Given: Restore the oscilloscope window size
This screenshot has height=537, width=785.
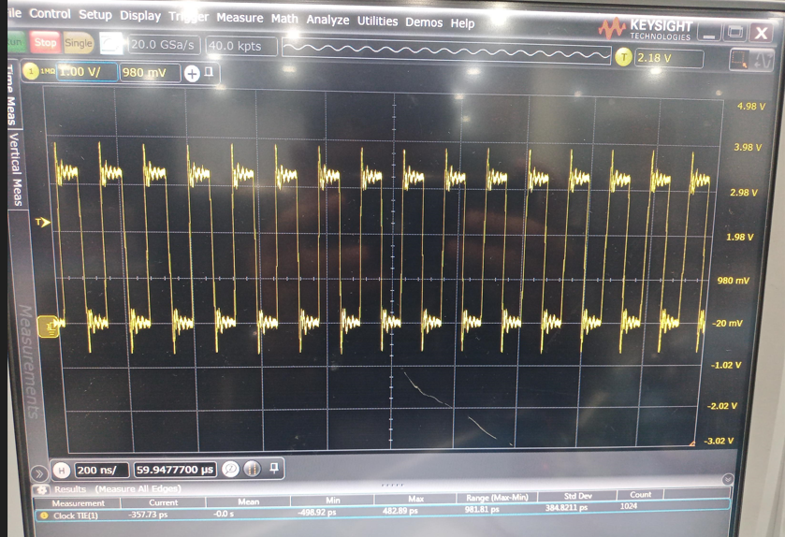Looking at the screenshot, I should (x=734, y=33).
